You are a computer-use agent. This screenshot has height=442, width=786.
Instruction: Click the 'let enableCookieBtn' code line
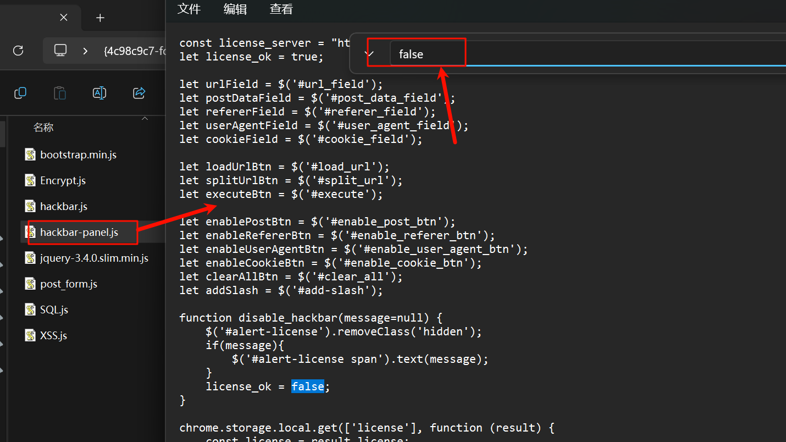pos(330,263)
